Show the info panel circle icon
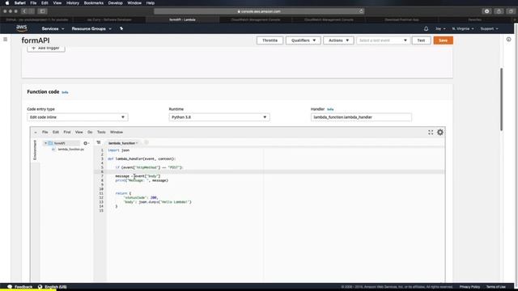 (509, 40)
